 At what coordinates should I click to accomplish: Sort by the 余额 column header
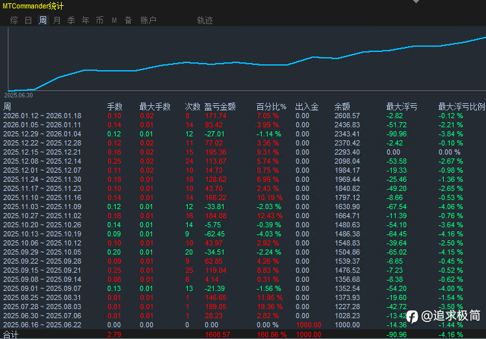tap(342, 107)
